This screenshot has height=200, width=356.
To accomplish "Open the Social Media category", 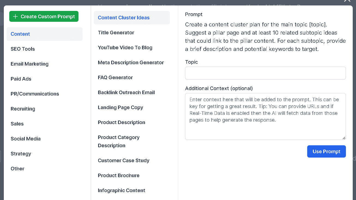I will pos(26,139).
